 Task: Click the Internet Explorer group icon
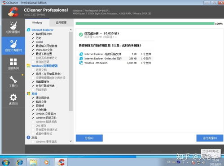[x=28, y=30]
